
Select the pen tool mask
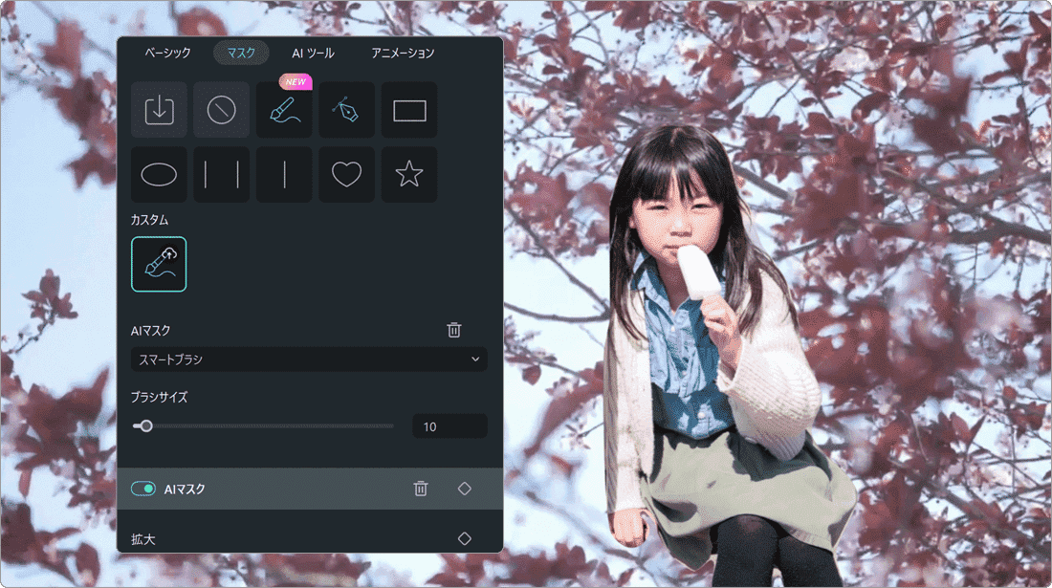click(346, 110)
